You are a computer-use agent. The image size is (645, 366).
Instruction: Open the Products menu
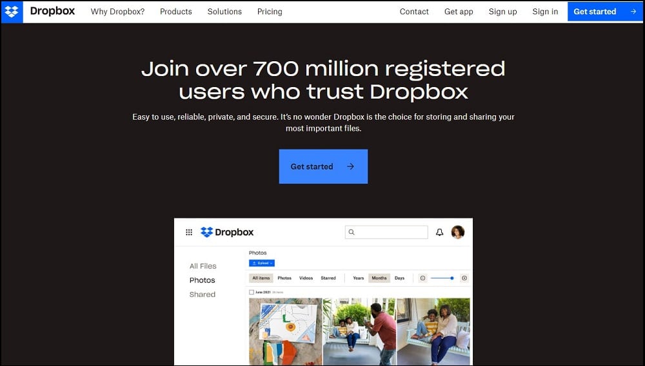[x=175, y=12]
